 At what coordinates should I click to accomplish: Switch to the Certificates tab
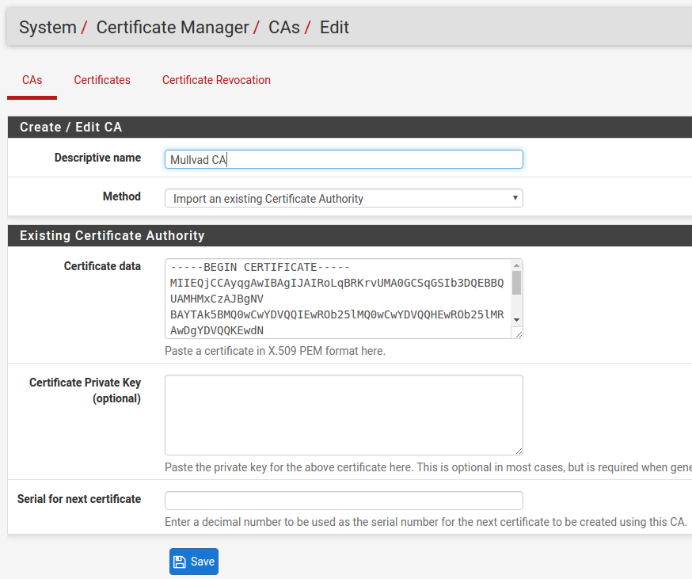click(102, 80)
